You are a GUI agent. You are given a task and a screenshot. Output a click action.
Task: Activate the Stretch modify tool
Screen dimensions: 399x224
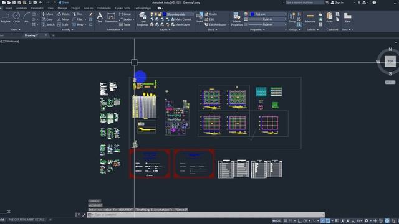(48, 25)
